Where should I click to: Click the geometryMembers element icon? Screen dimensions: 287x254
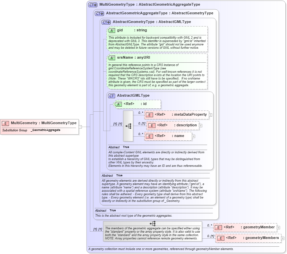(221, 238)
